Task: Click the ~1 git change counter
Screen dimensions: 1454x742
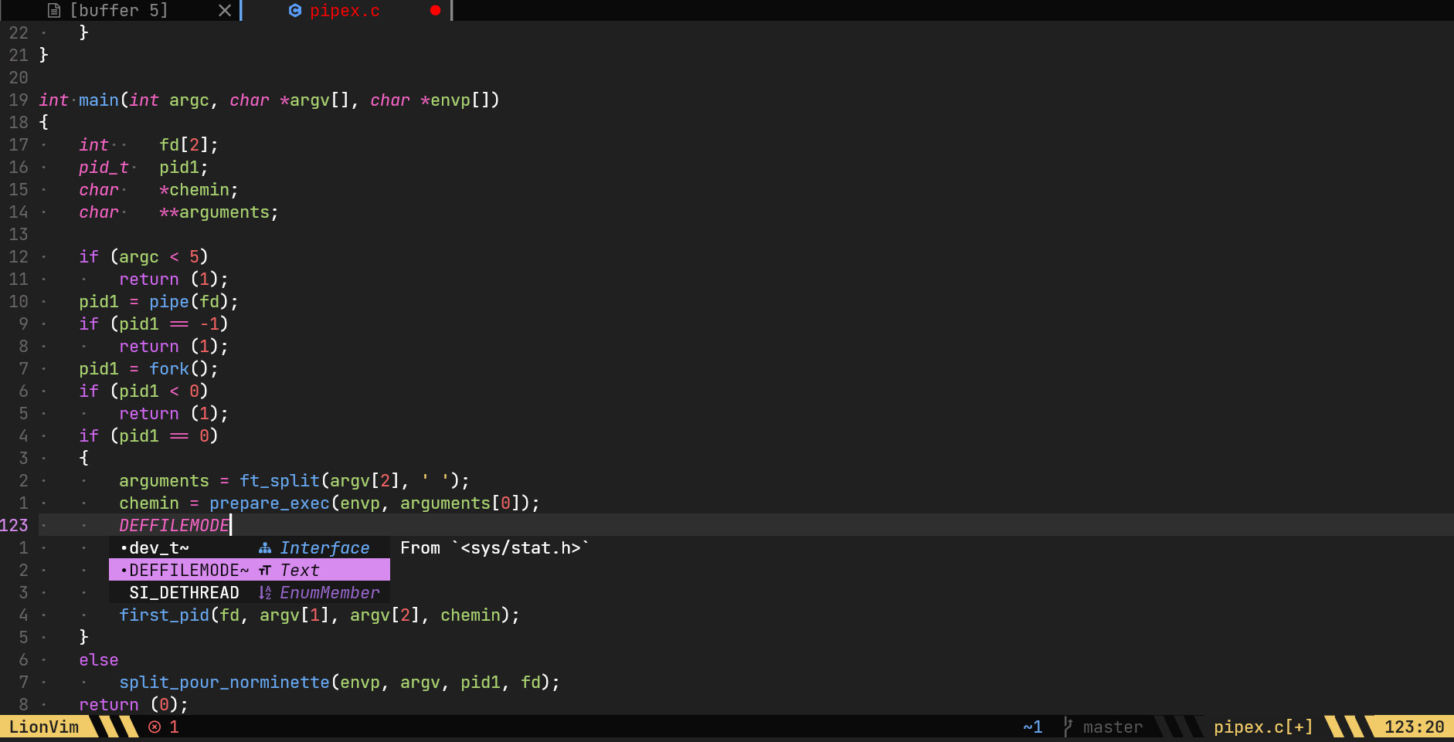Action: click(1033, 727)
